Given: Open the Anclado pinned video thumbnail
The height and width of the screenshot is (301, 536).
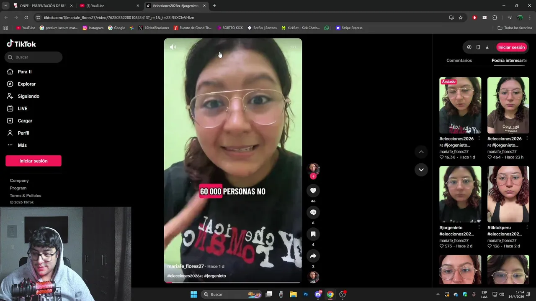Looking at the screenshot, I should tap(460, 105).
